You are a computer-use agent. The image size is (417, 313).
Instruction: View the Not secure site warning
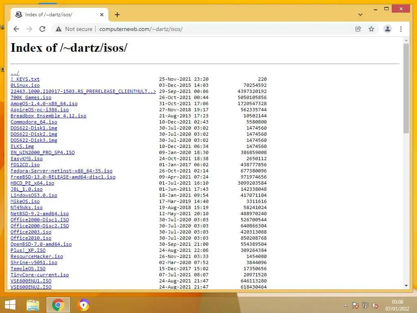point(74,29)
